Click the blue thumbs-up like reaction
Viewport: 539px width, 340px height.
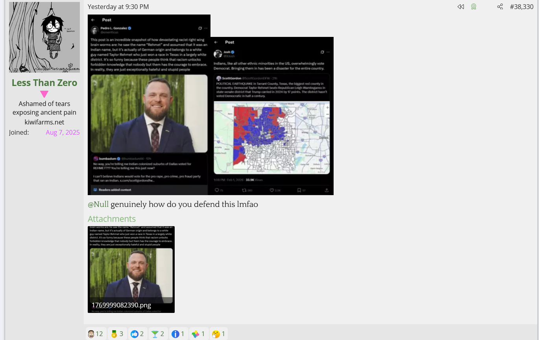138,334
